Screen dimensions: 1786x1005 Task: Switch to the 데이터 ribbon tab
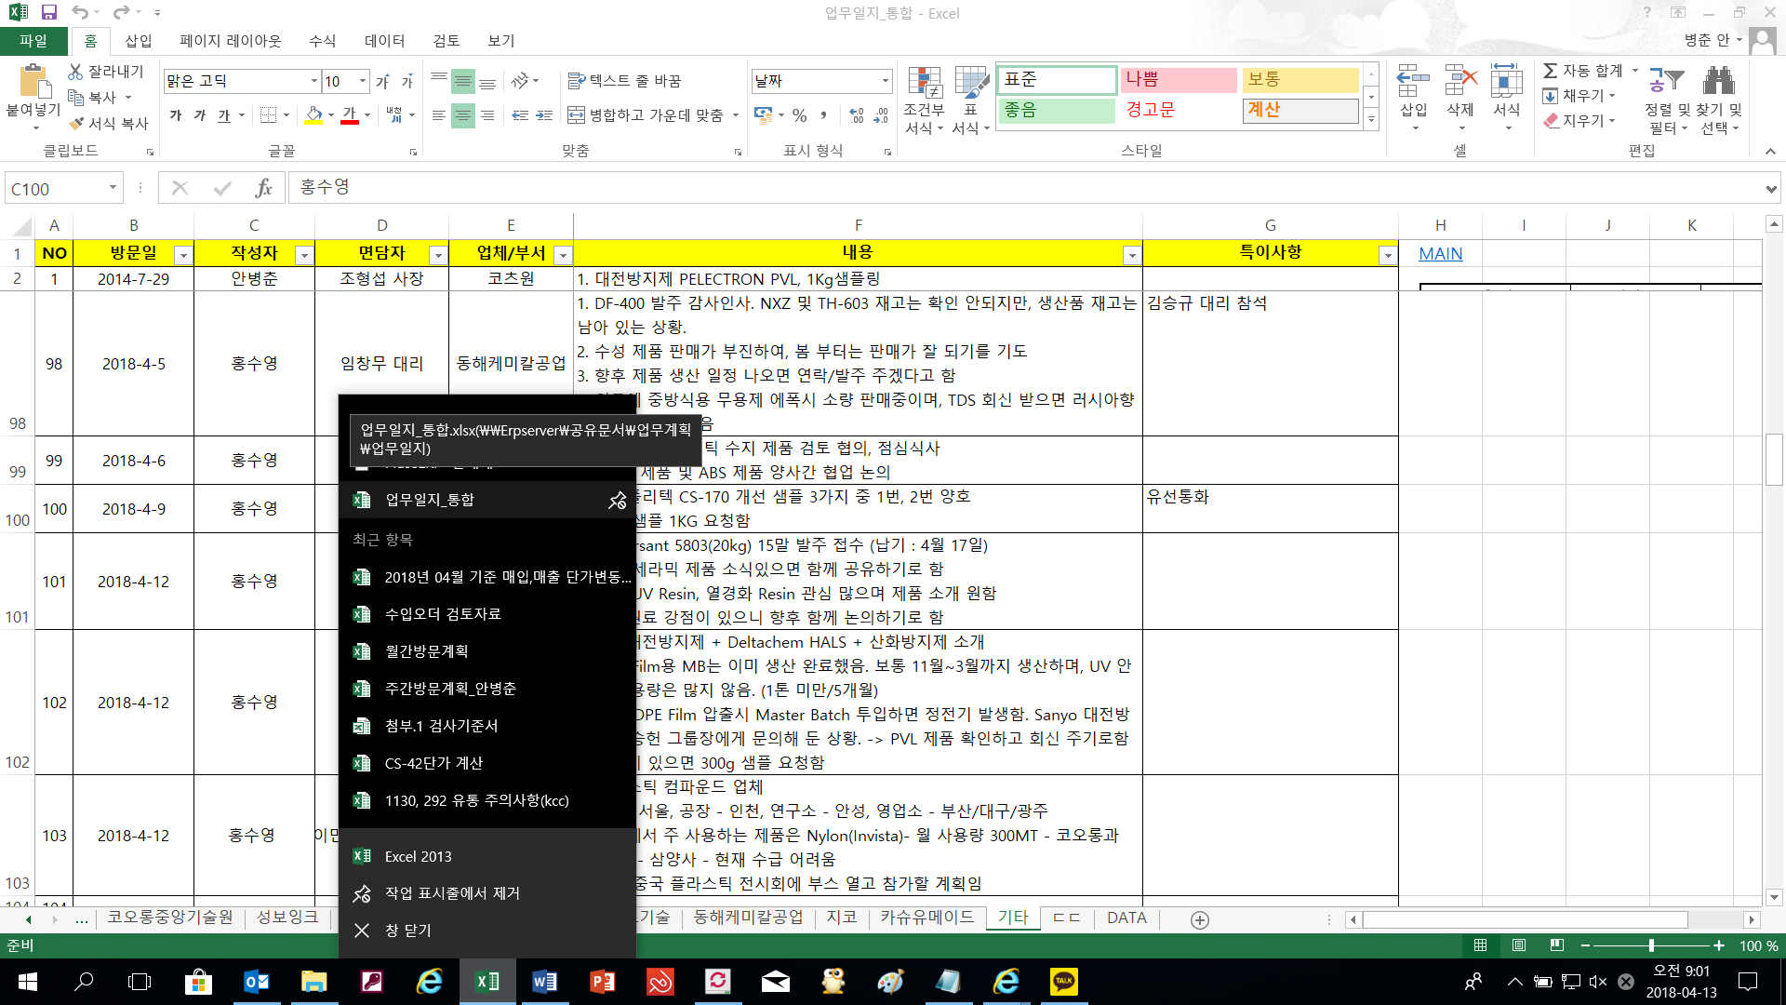coord(385,41)
